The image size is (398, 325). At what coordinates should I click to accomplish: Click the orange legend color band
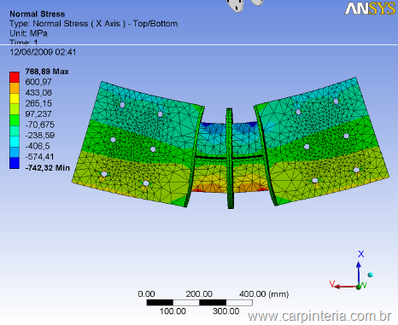15,88
